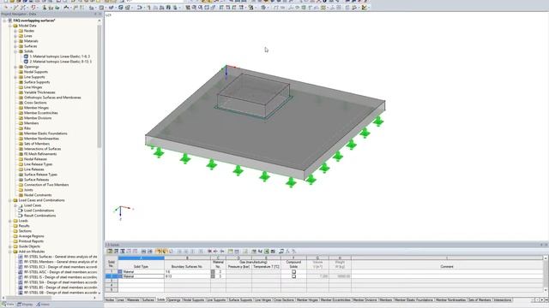
Task: Switch navigator to the Data tab
Action: tap(8, 305)
